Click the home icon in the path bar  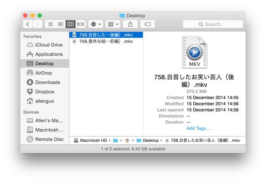point(127,140)
